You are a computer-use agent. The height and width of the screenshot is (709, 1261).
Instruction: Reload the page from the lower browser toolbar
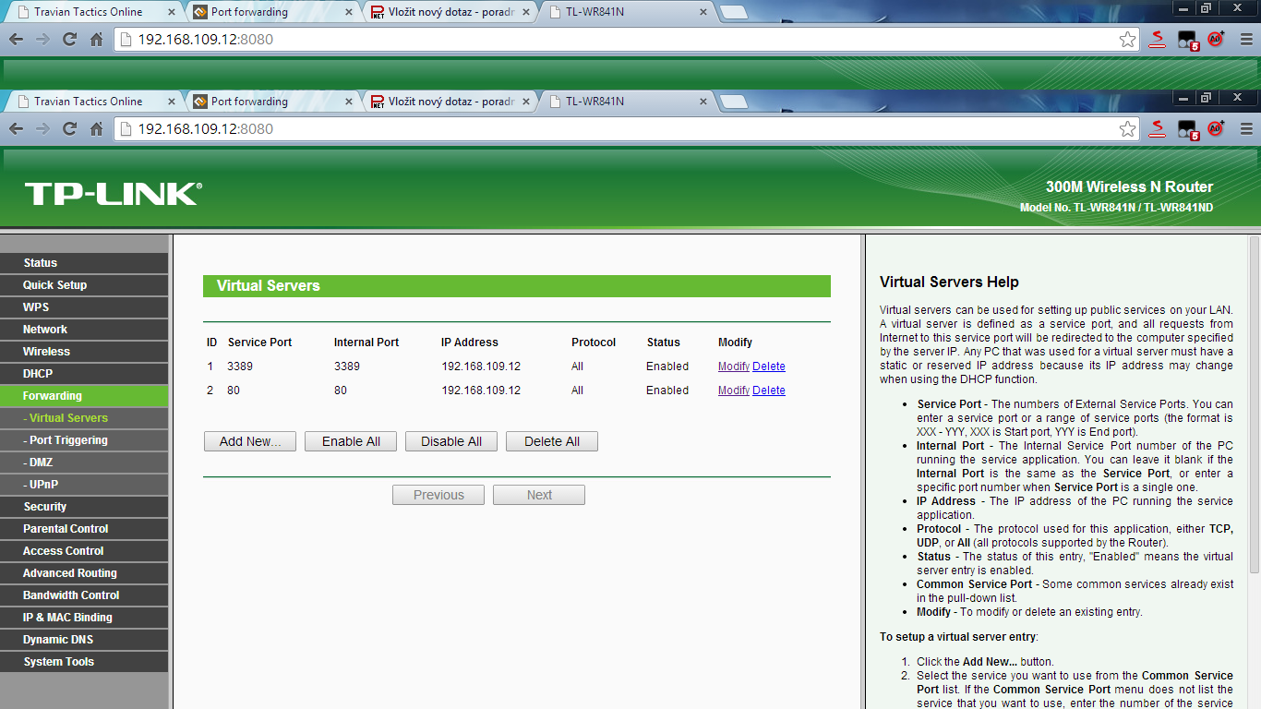pos(69,129)
